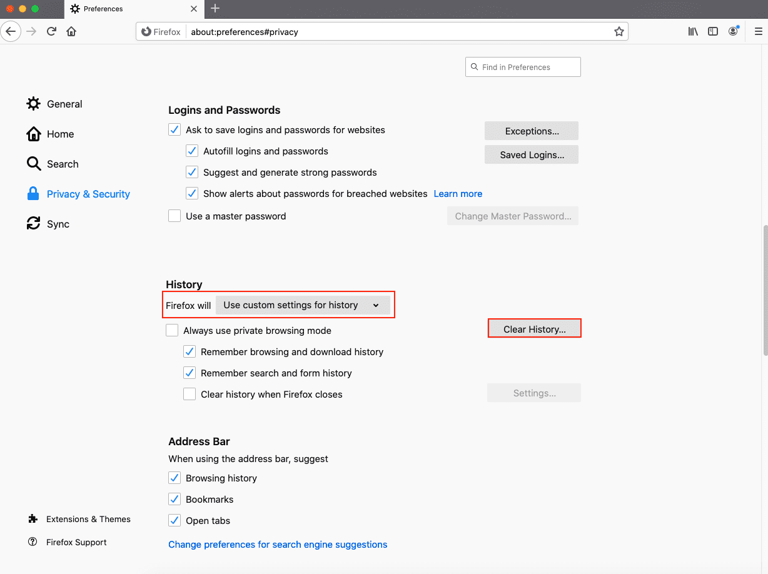Open a new tab with plus icon
The image size is (768, 574).
[215, 9]
